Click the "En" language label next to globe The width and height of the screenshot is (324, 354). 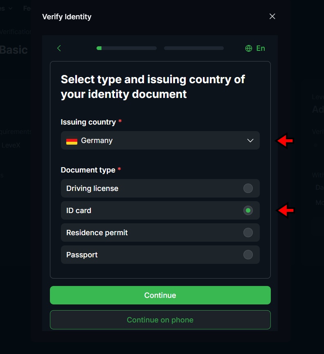point(260,48)
